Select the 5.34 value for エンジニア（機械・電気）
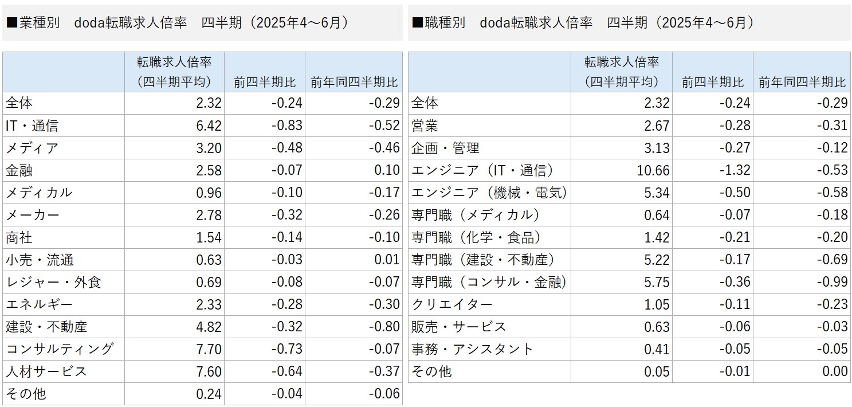The image size is (852, 407). (x=657, y=193)
